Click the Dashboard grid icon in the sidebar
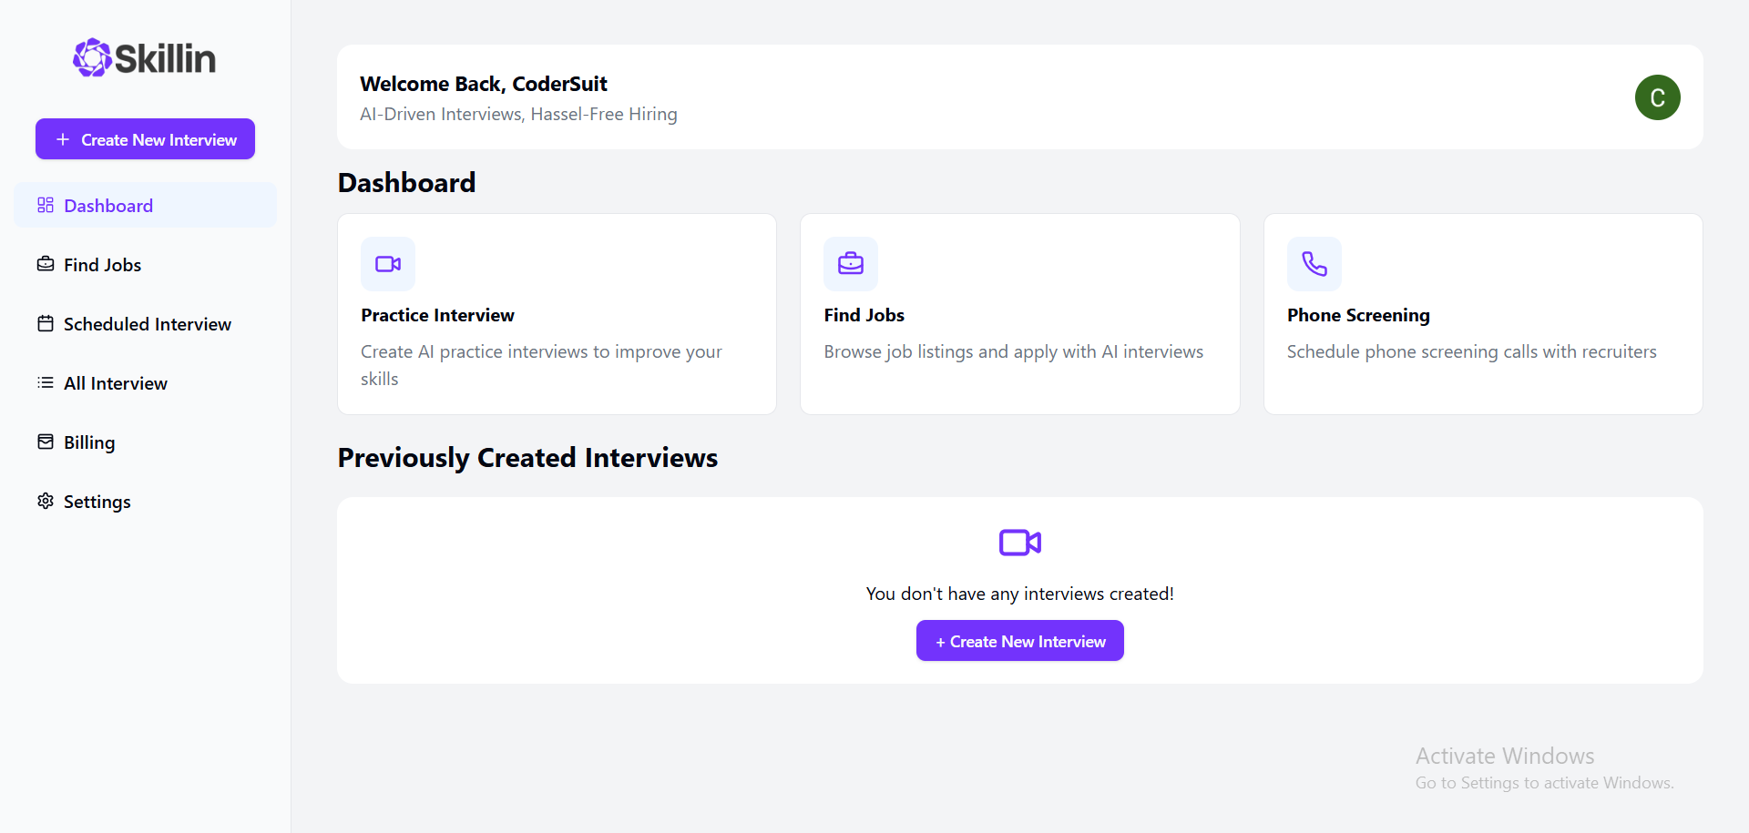This screenshot has width=1749, height=833. click(x=46, y=205)
